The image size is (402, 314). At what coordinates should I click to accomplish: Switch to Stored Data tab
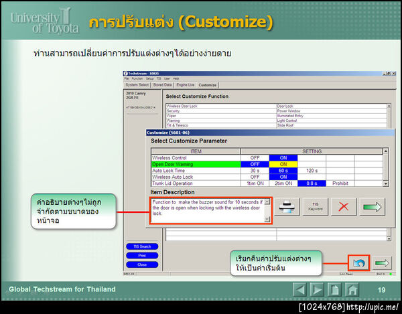tap(162, 85)
